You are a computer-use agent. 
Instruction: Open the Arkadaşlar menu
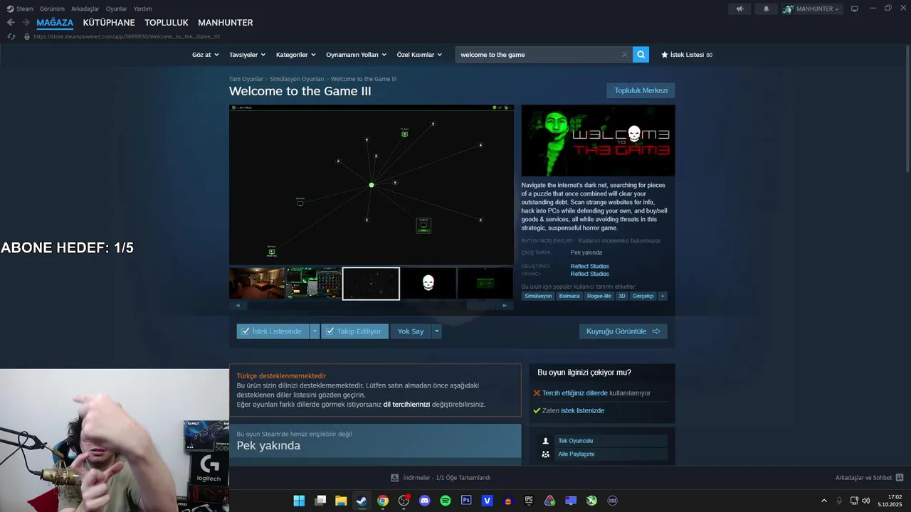pyautogui.click(x=85, y=9)
